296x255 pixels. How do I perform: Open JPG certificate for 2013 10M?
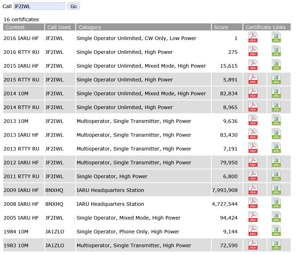click(276, 120)
